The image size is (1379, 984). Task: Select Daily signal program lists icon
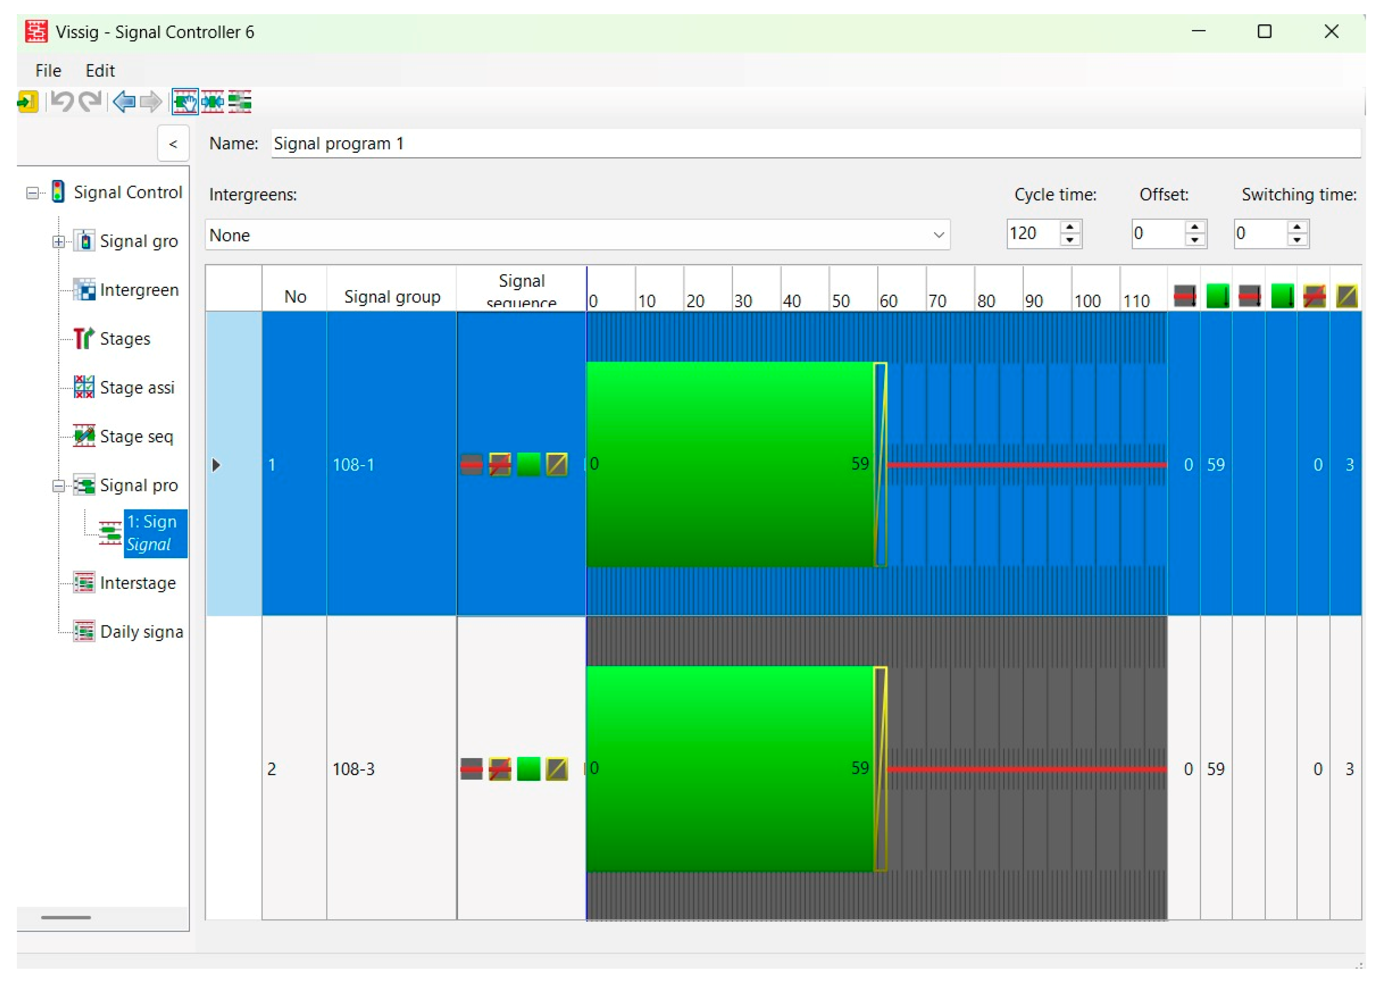tap(84, 631)
